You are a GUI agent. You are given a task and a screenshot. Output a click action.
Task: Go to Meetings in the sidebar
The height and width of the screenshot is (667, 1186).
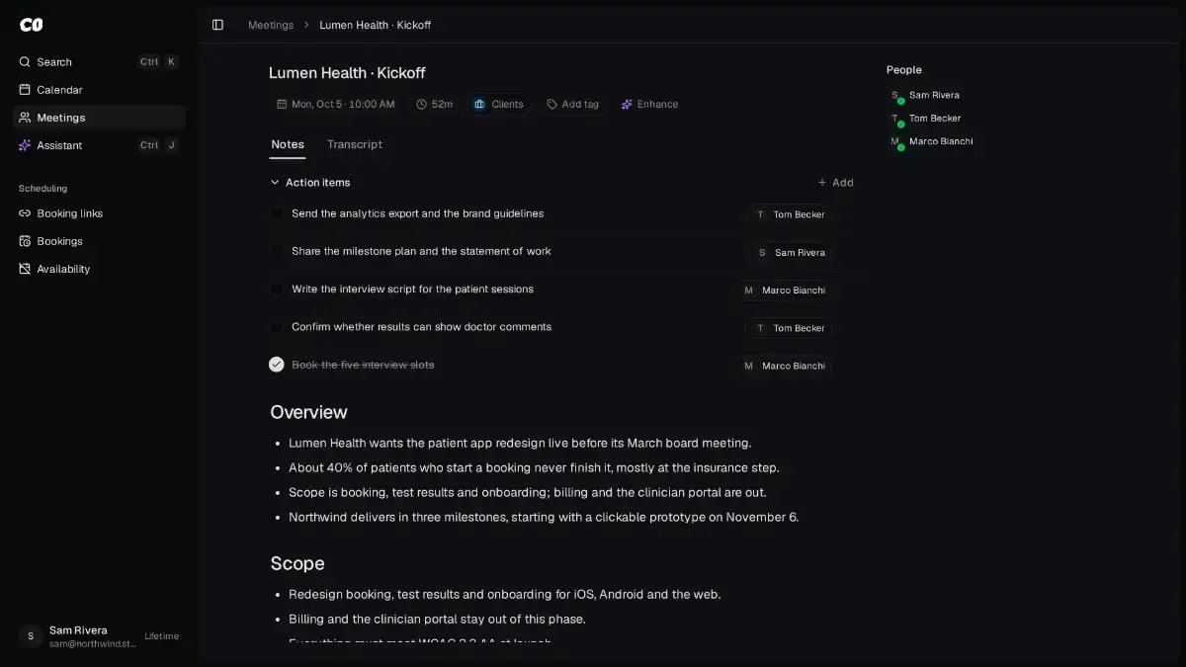click(x=99, y=118)
